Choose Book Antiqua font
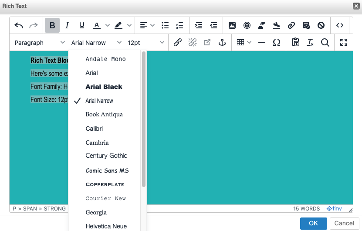 (105, 115)
